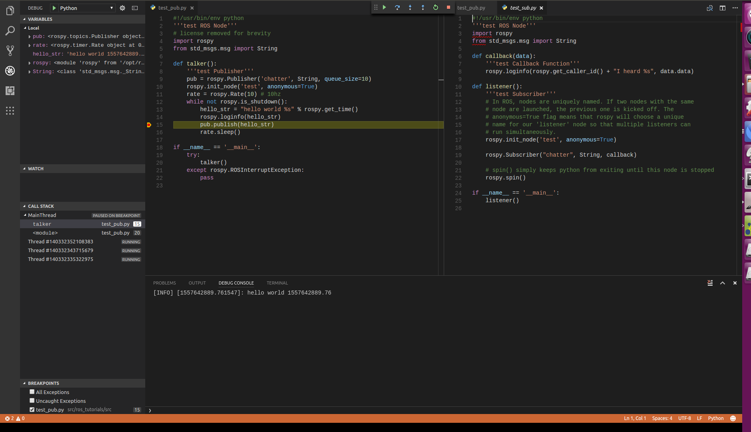
Task: Click the Step Over debug button
Action: point(397,8)
